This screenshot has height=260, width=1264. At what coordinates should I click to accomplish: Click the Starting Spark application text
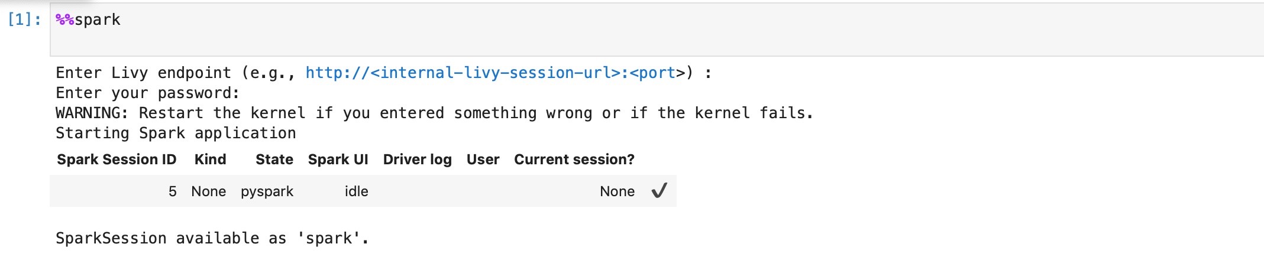[176, 133]
